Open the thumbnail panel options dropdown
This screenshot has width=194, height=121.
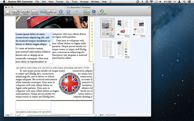tap(102, 115)
